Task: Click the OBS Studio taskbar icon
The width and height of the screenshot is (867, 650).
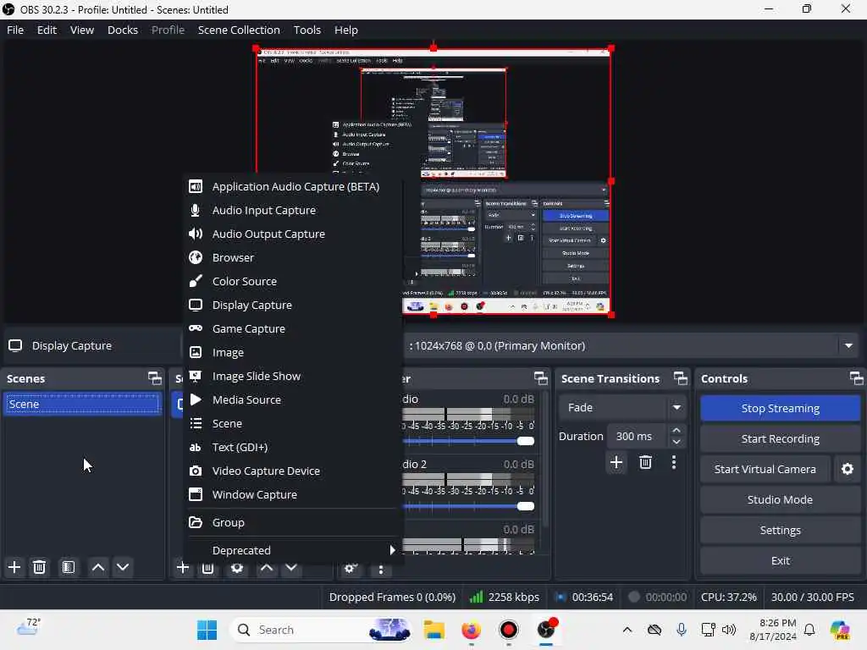Action: pyautogui.click(x=546, y=630)
